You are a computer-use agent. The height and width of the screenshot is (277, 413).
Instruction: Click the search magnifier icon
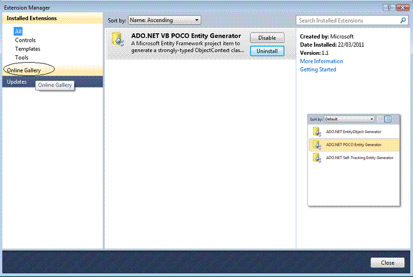[x=403, y=20]
